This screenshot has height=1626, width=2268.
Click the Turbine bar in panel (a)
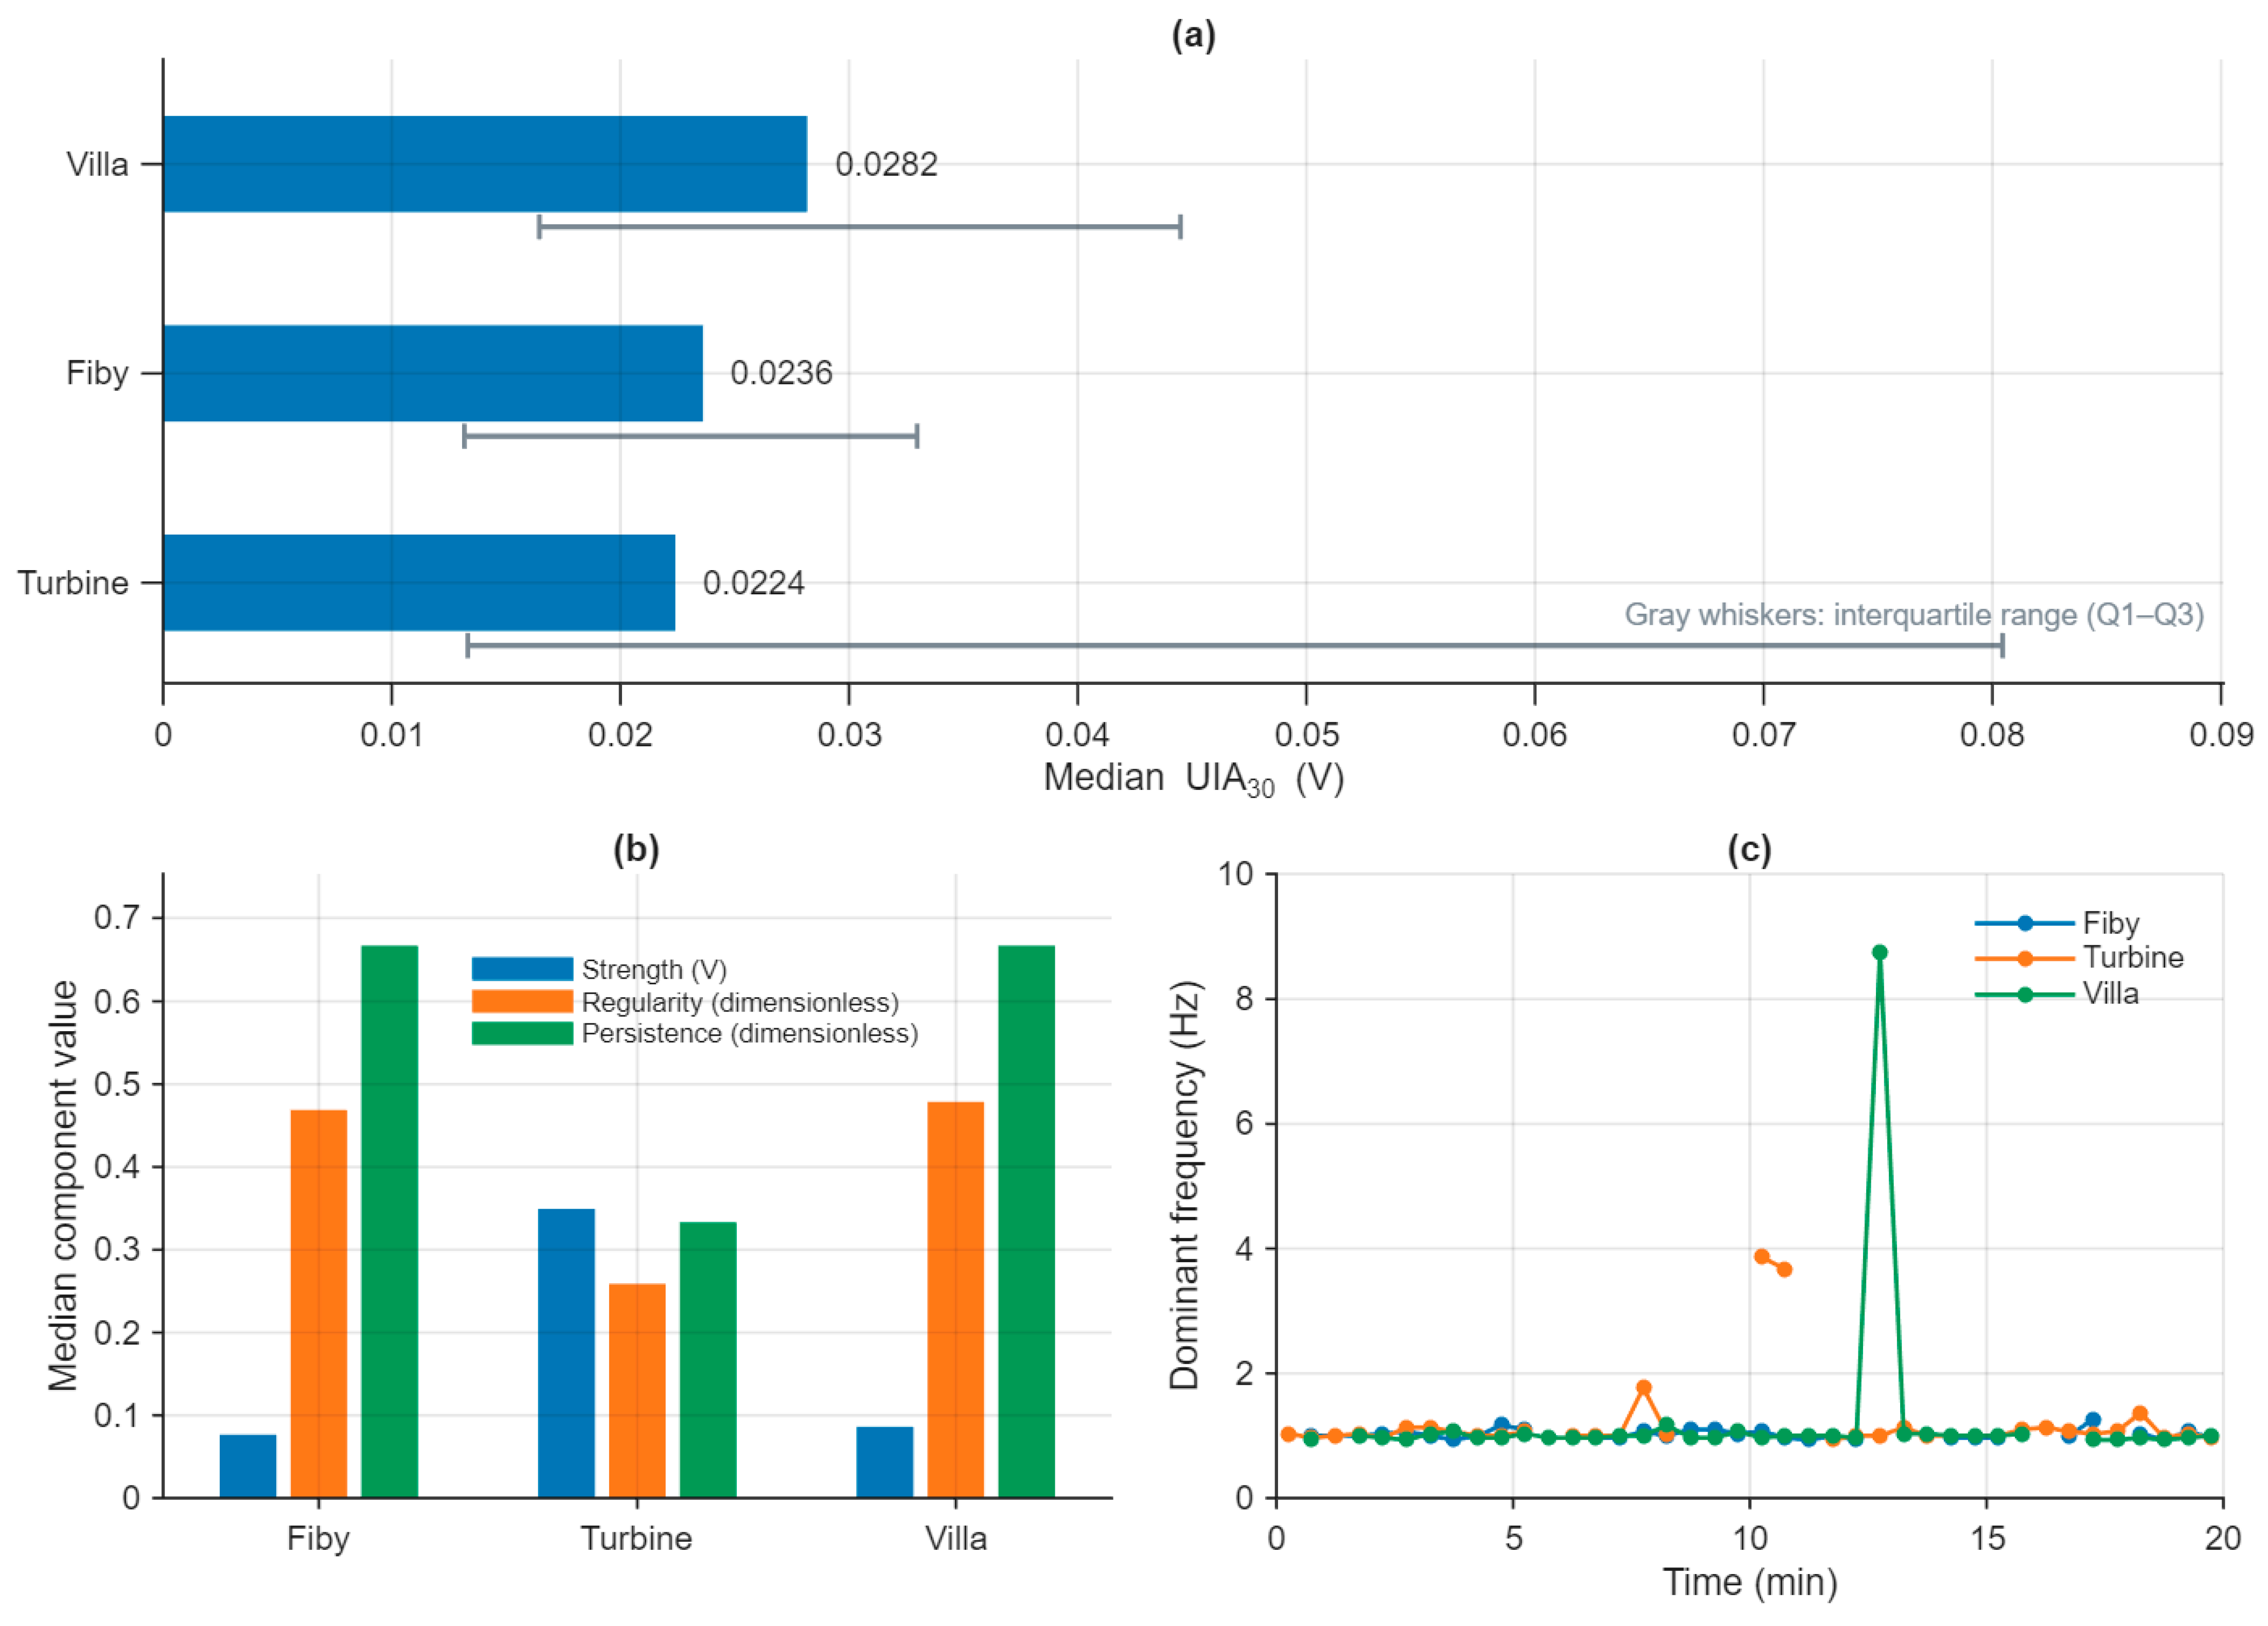pos(419,582)
